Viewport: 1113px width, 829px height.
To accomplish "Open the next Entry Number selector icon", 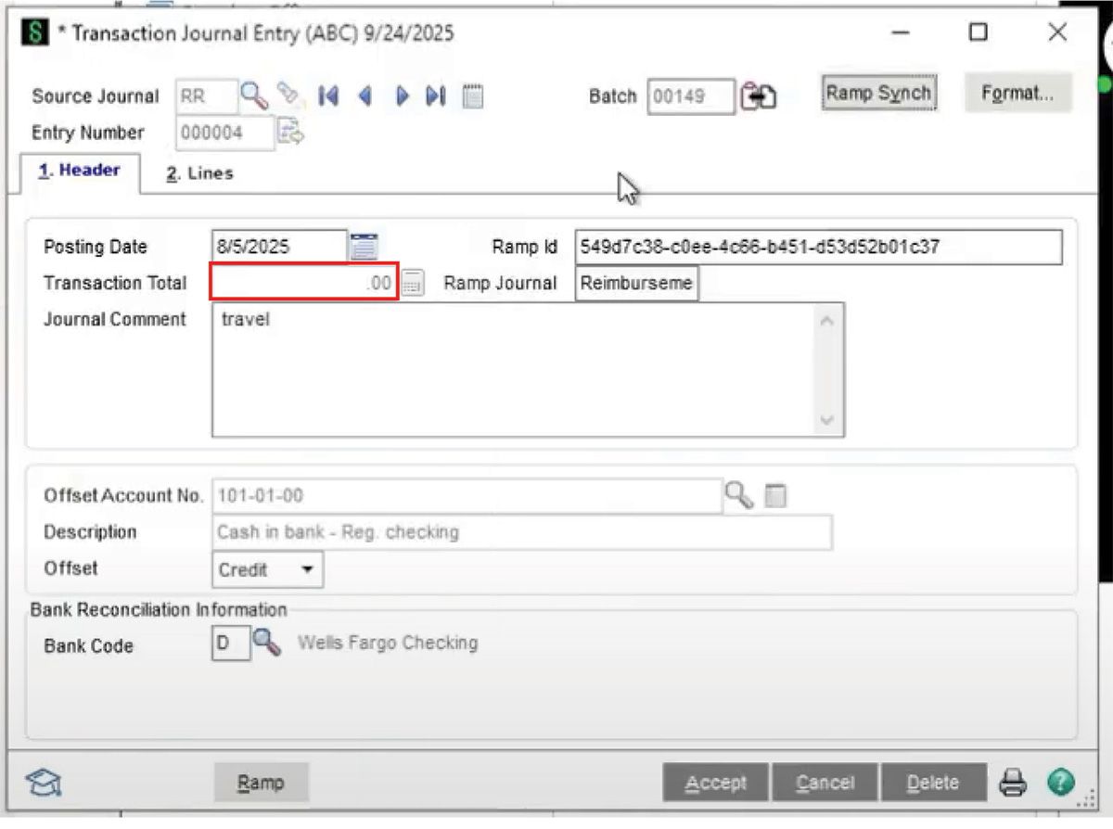I will coord(289,132).
